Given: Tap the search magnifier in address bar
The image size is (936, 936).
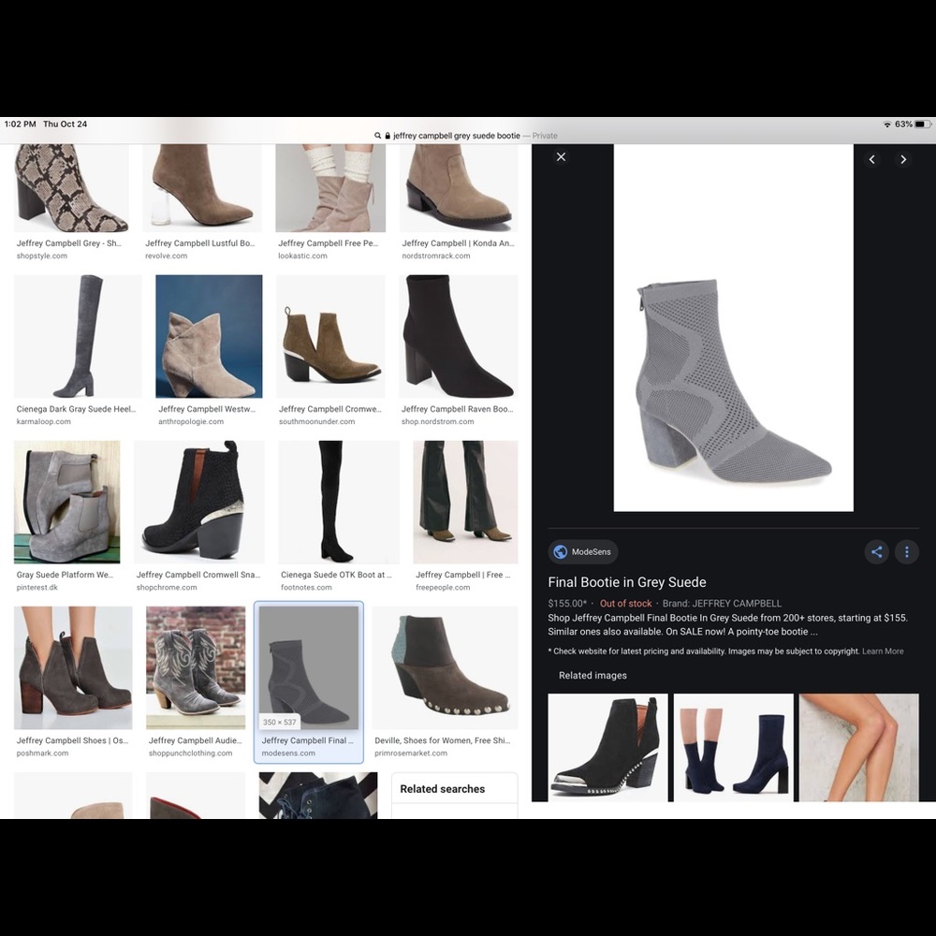Looking at the screenshot, I should 377,136.
